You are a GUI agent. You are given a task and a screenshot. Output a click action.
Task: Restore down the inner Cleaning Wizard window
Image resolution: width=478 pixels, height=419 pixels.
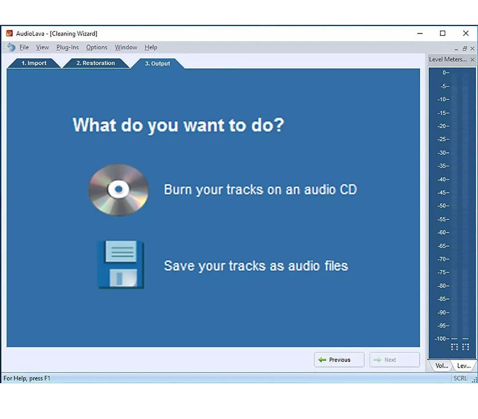[465, 49]
